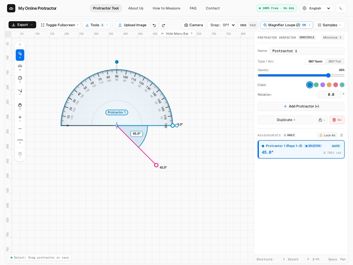
Task: Duplicate the current protractor
Action: [286, 120]
